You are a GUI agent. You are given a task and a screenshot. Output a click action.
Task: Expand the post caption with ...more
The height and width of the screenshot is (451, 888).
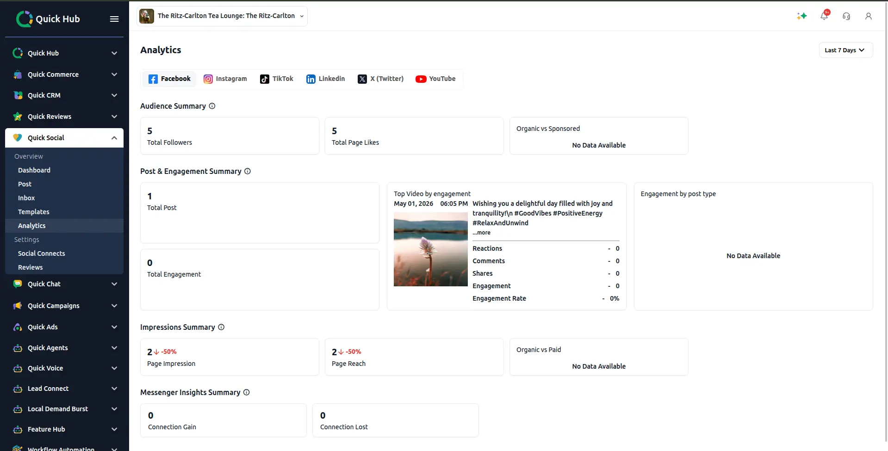tap(481, 233)
